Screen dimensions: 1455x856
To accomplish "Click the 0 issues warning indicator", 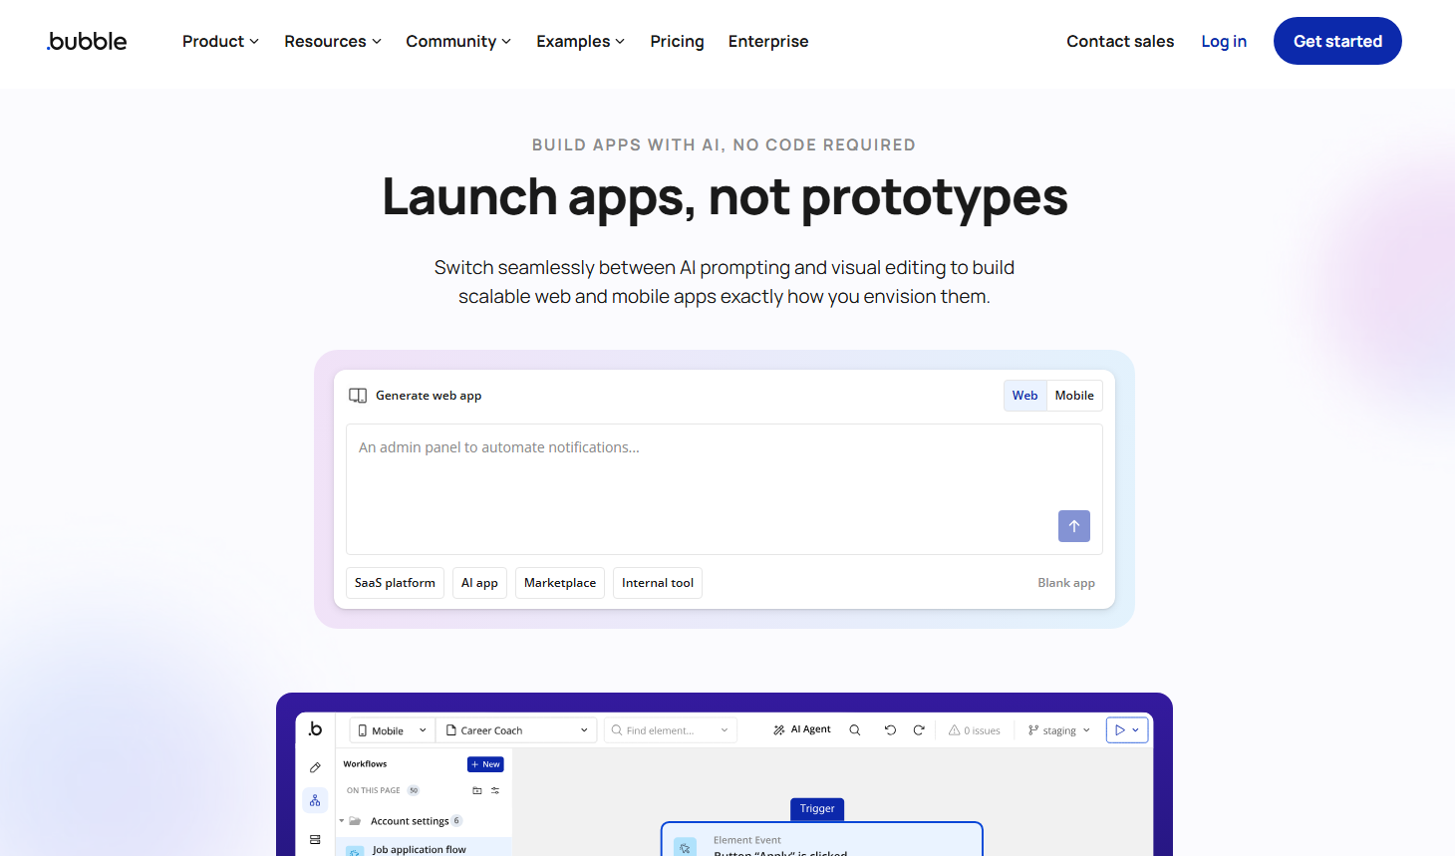I will (x=975, y=730).
